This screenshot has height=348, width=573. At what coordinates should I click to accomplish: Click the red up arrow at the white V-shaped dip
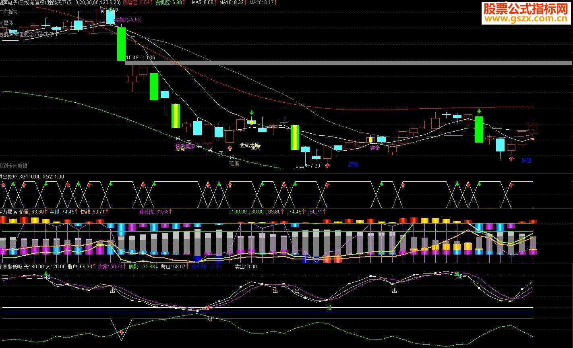(122, 333)
